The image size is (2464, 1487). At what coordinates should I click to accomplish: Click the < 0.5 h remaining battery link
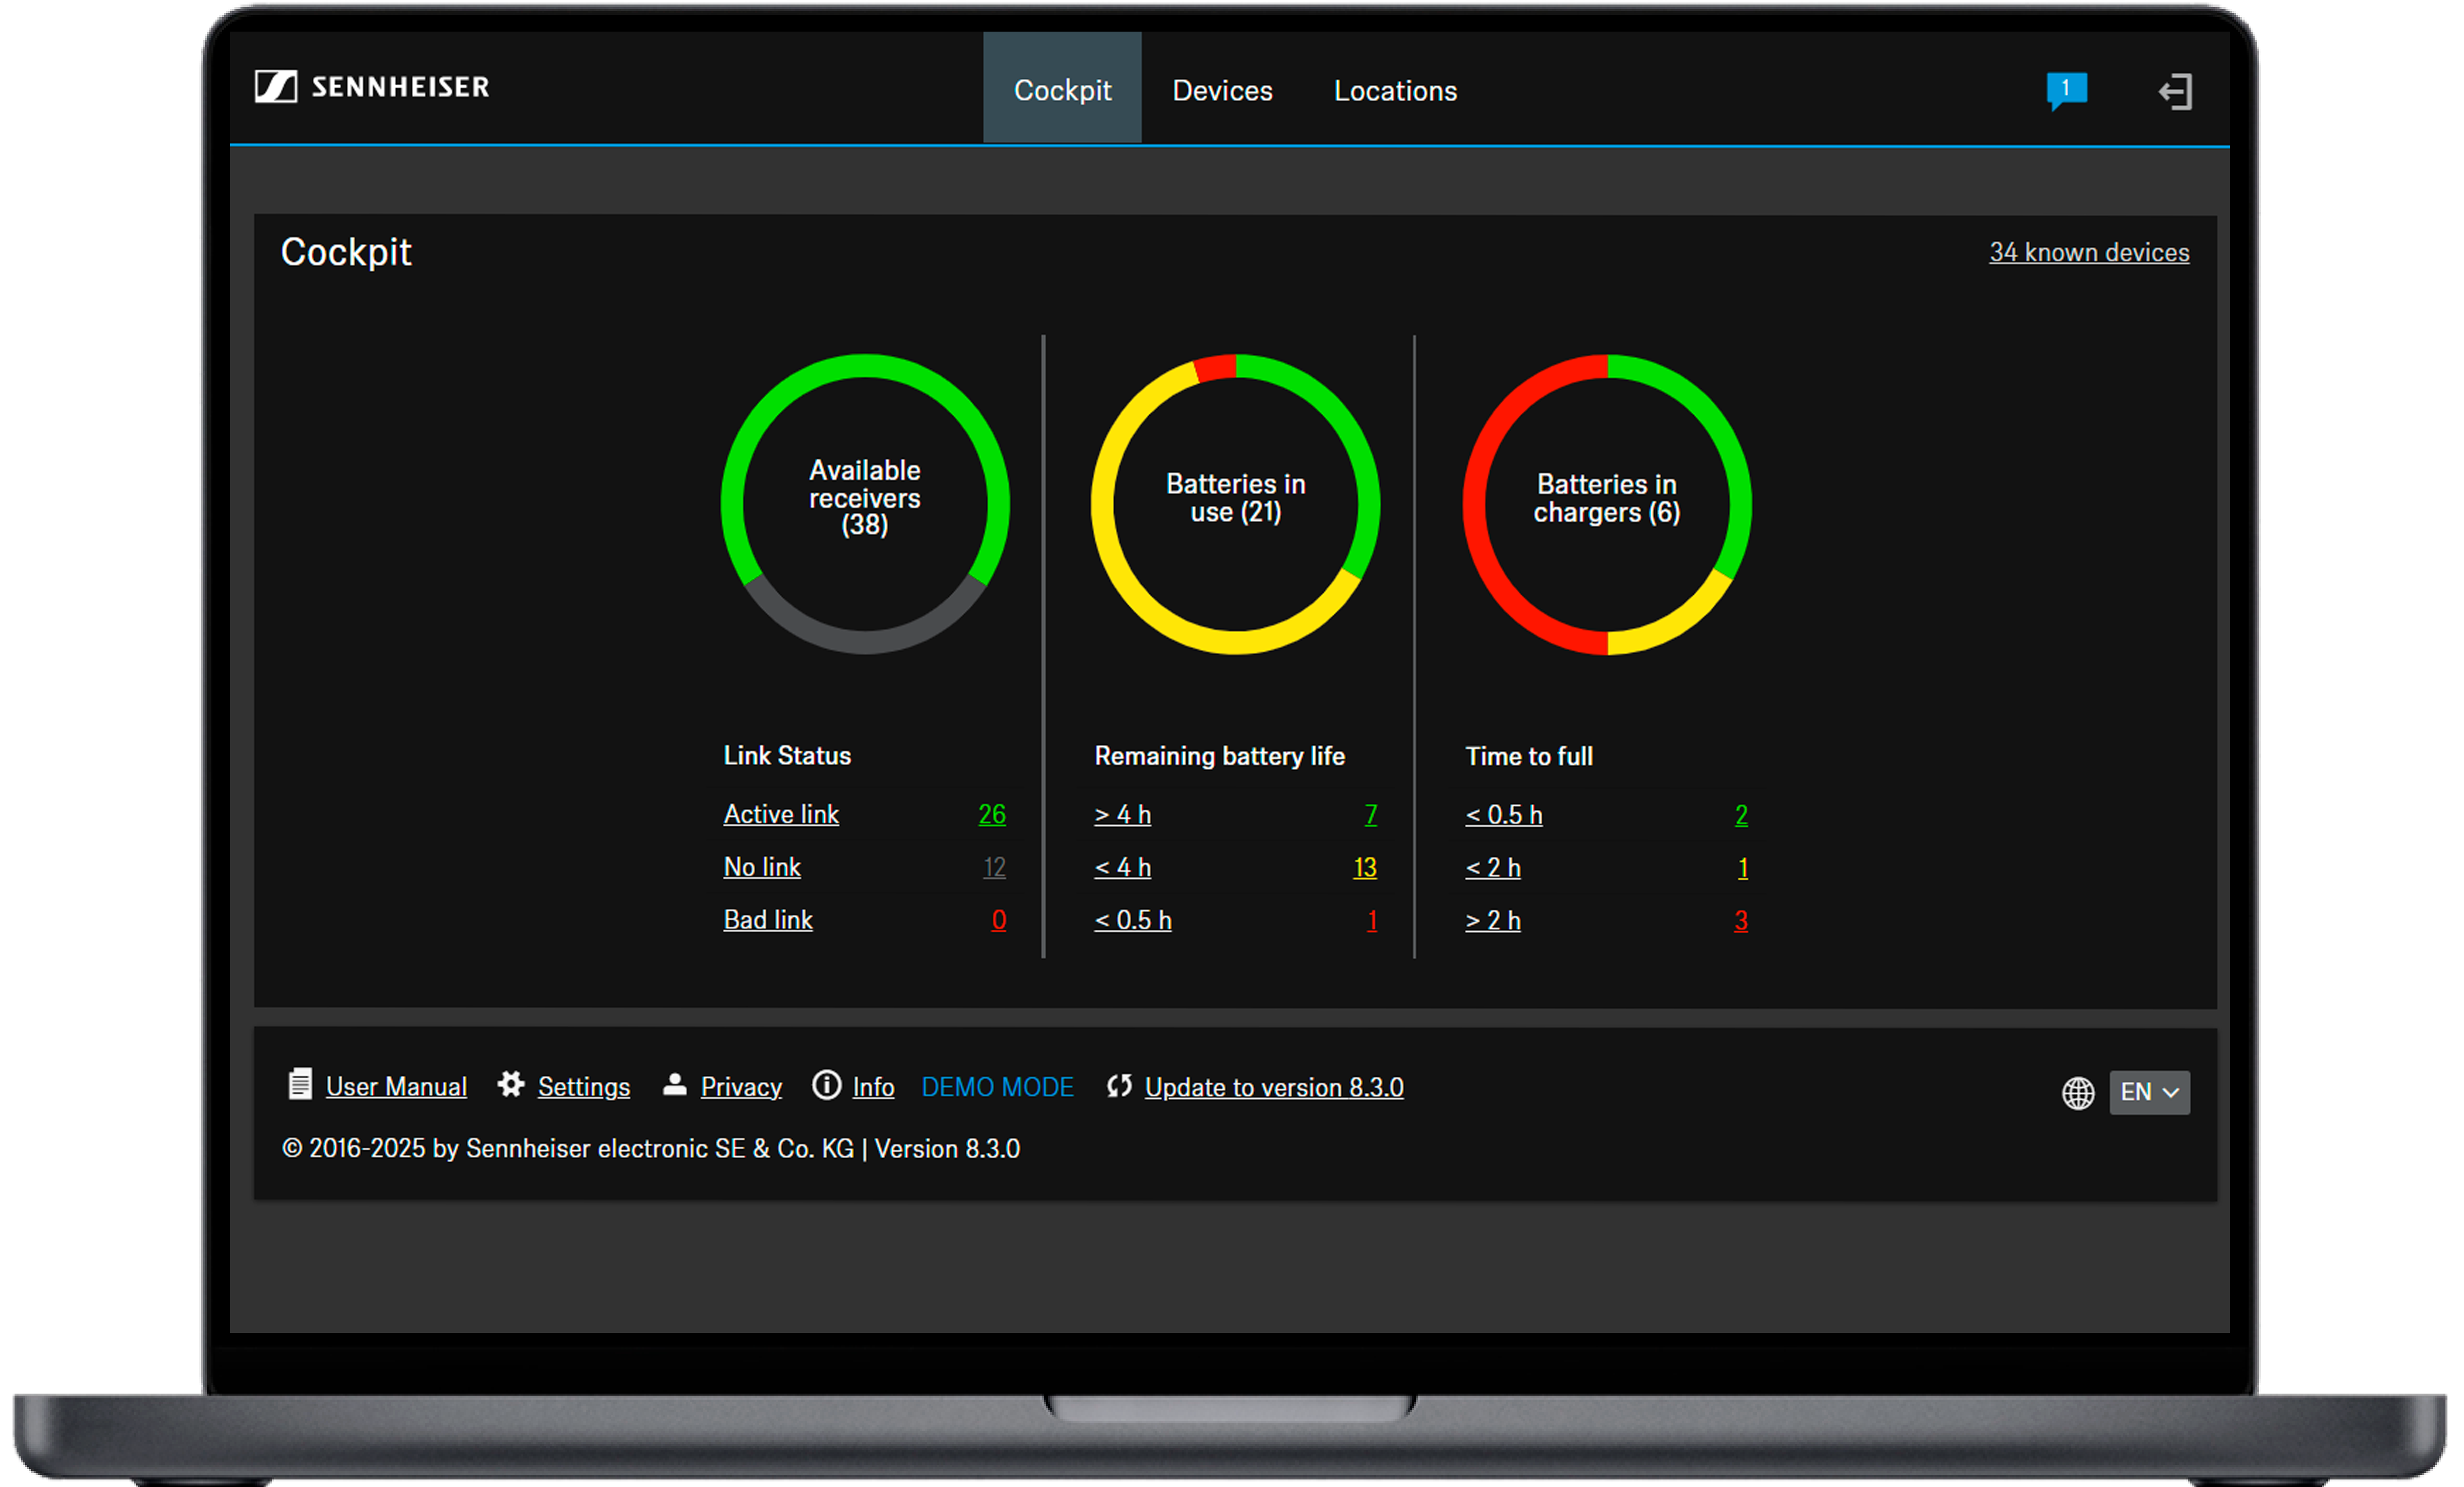(1133, 920)
